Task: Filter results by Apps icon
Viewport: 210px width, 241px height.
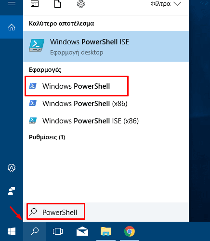Action: click(35, 4)
